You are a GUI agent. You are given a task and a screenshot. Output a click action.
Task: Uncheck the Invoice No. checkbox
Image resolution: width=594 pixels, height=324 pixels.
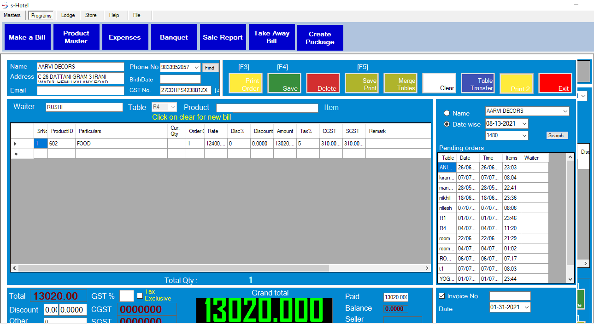coord(442,296)
